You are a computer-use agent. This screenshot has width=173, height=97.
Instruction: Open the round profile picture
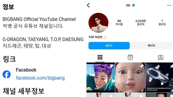click(x=98, y=23)
